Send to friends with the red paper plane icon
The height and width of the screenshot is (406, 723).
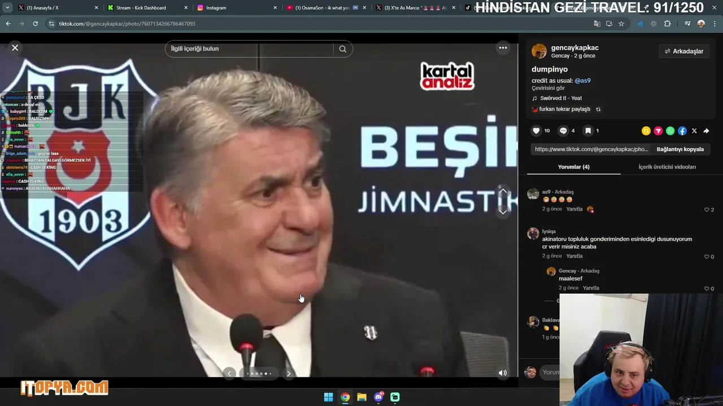point(658,131)
